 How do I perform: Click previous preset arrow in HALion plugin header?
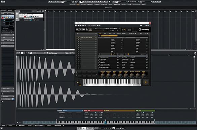(x=97, y=25)
